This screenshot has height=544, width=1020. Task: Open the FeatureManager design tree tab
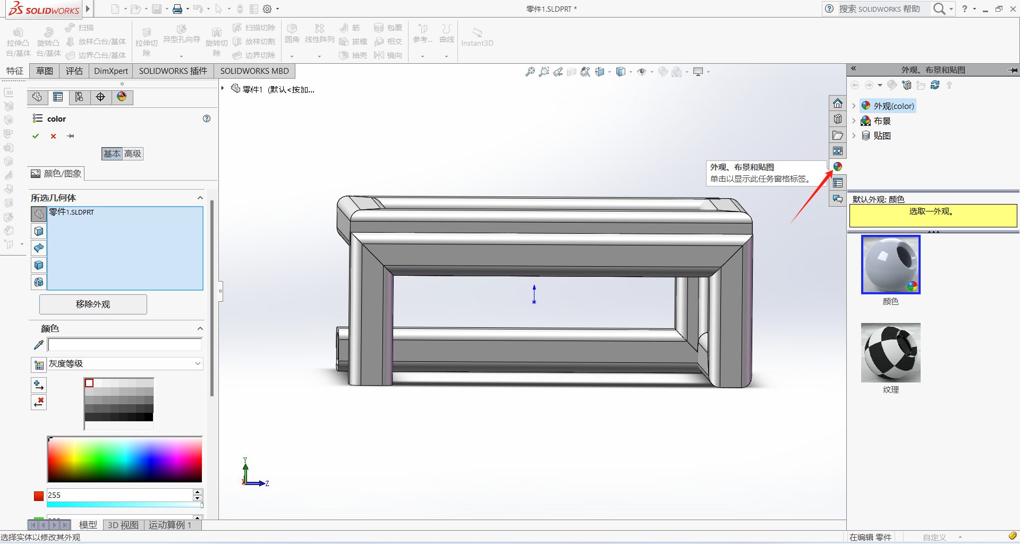37,97
